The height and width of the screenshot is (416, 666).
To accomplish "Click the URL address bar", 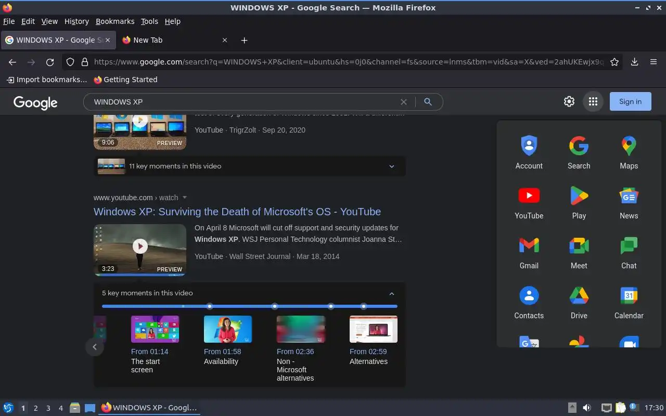I will click(349, 62).
